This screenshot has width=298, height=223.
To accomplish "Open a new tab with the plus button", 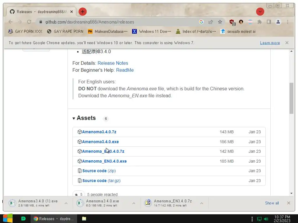I will coord(82,12).
